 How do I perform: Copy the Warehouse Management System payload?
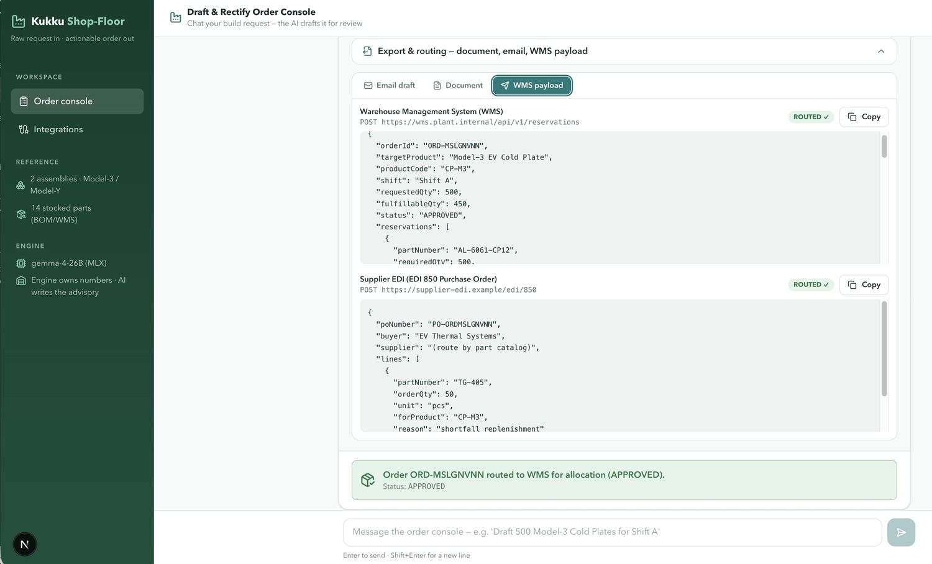coord(864,117)
